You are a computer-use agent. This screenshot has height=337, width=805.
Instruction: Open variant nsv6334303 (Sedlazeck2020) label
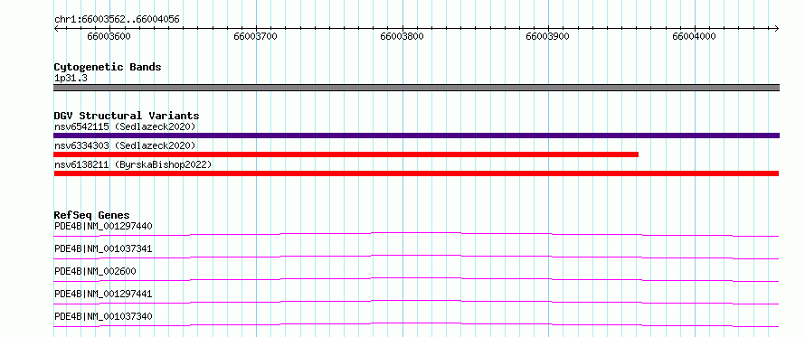pos(125,146)
